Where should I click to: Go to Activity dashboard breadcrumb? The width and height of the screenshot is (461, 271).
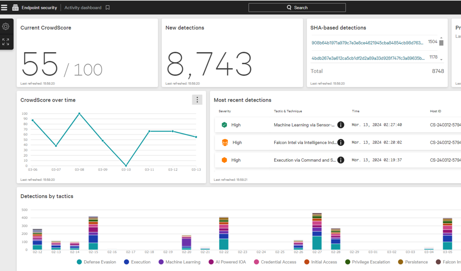point(83,7)
